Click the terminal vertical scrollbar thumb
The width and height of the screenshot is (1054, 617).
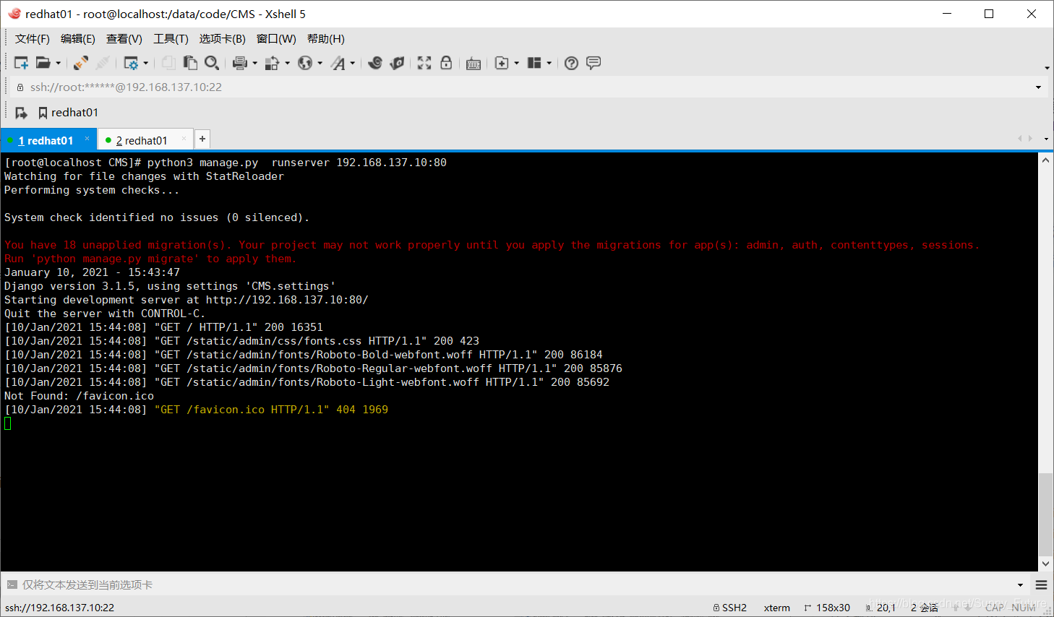click(1045, 514)
